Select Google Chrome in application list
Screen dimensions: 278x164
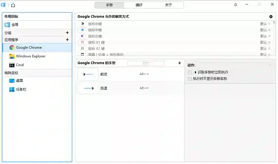point(37,48)
